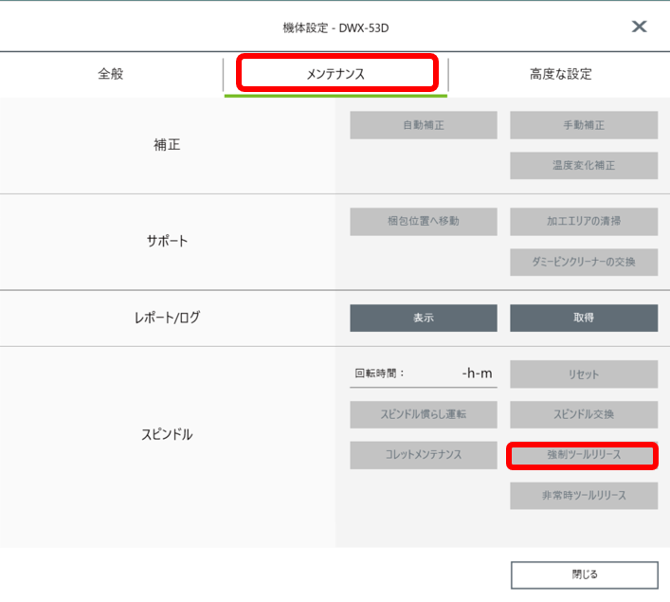
Task: Open コレットメンテナンス
Action: [x=423, y=454]
